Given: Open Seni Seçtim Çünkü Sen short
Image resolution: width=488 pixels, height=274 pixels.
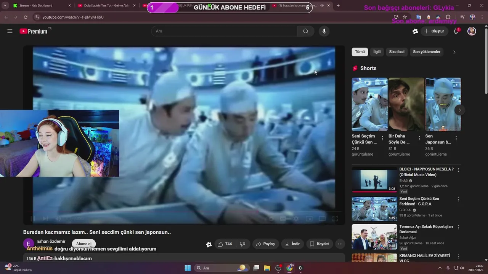Looking at the screenshot, I should [x=369, y=104].
